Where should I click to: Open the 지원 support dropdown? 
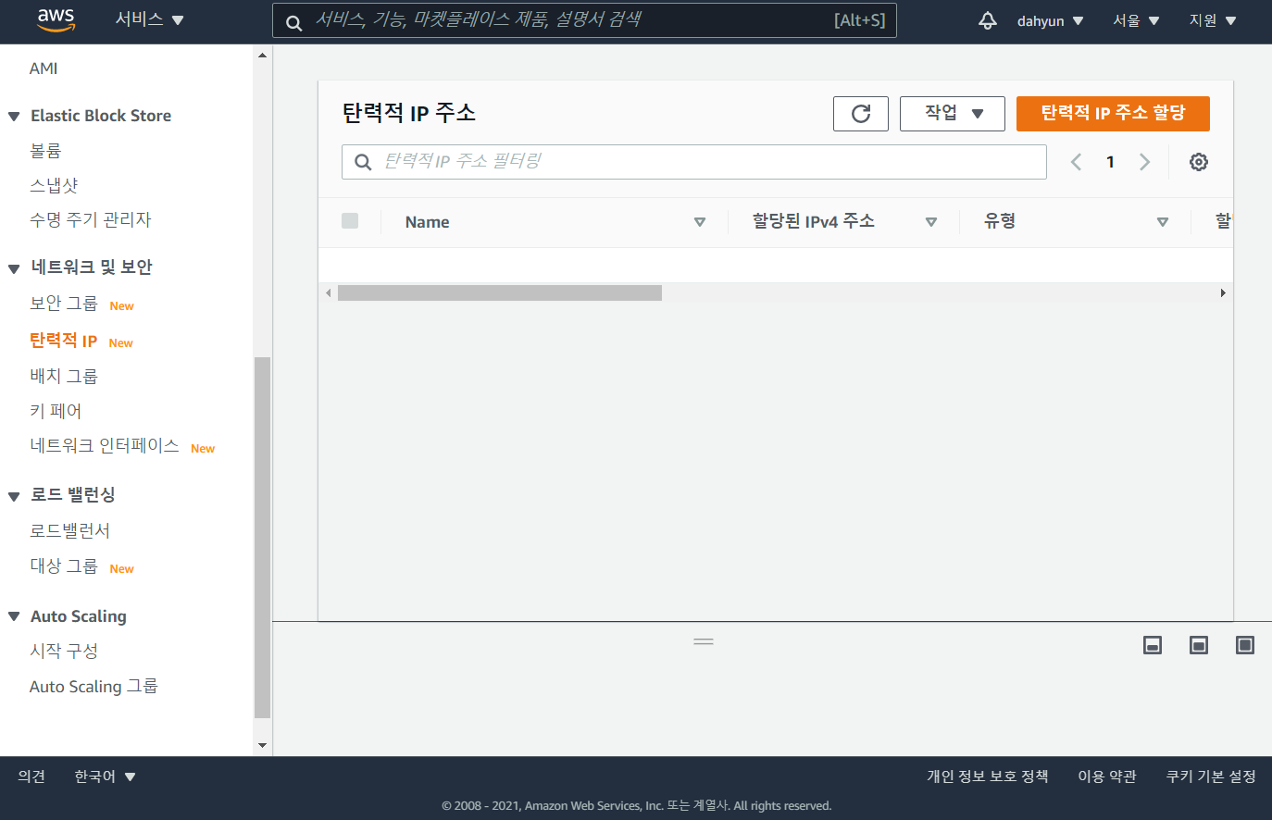1213,20
